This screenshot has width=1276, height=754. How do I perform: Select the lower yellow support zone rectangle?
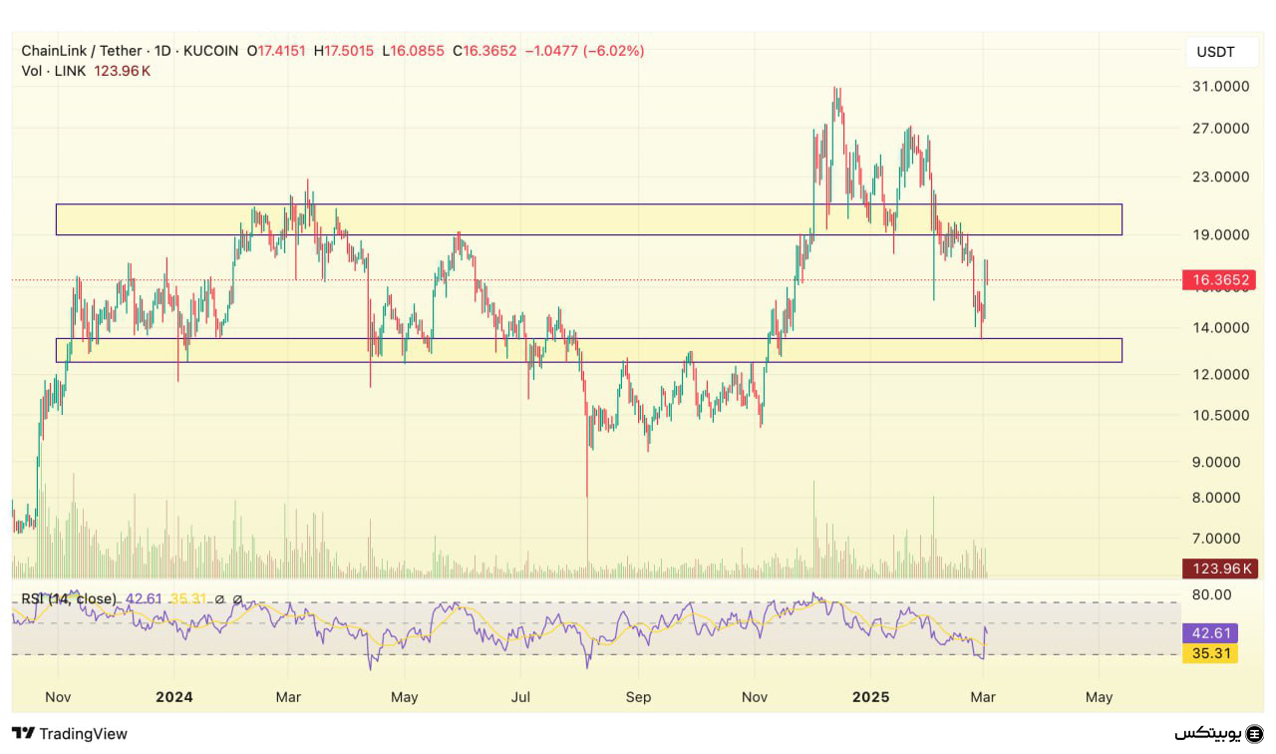tap(588, 350)
